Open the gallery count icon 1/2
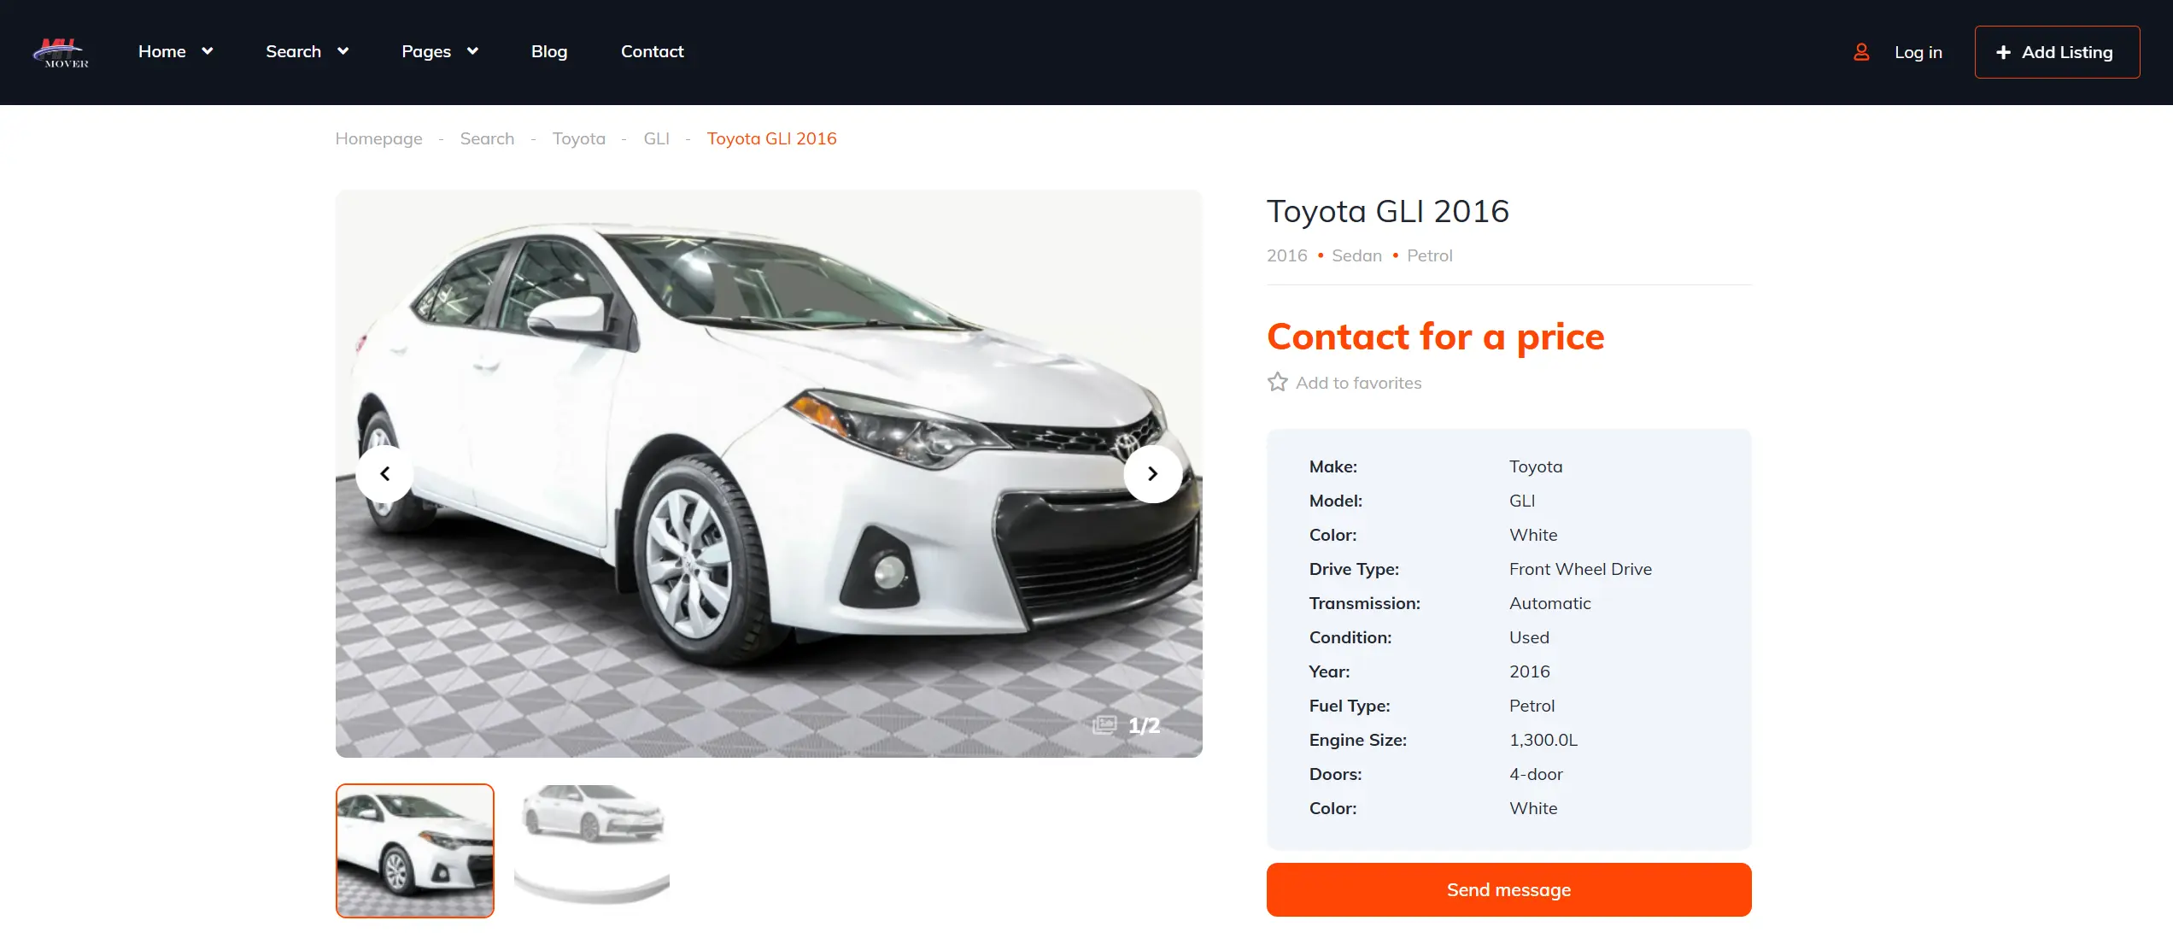Screen dimensions: 2173x944 click(1104, 725)
